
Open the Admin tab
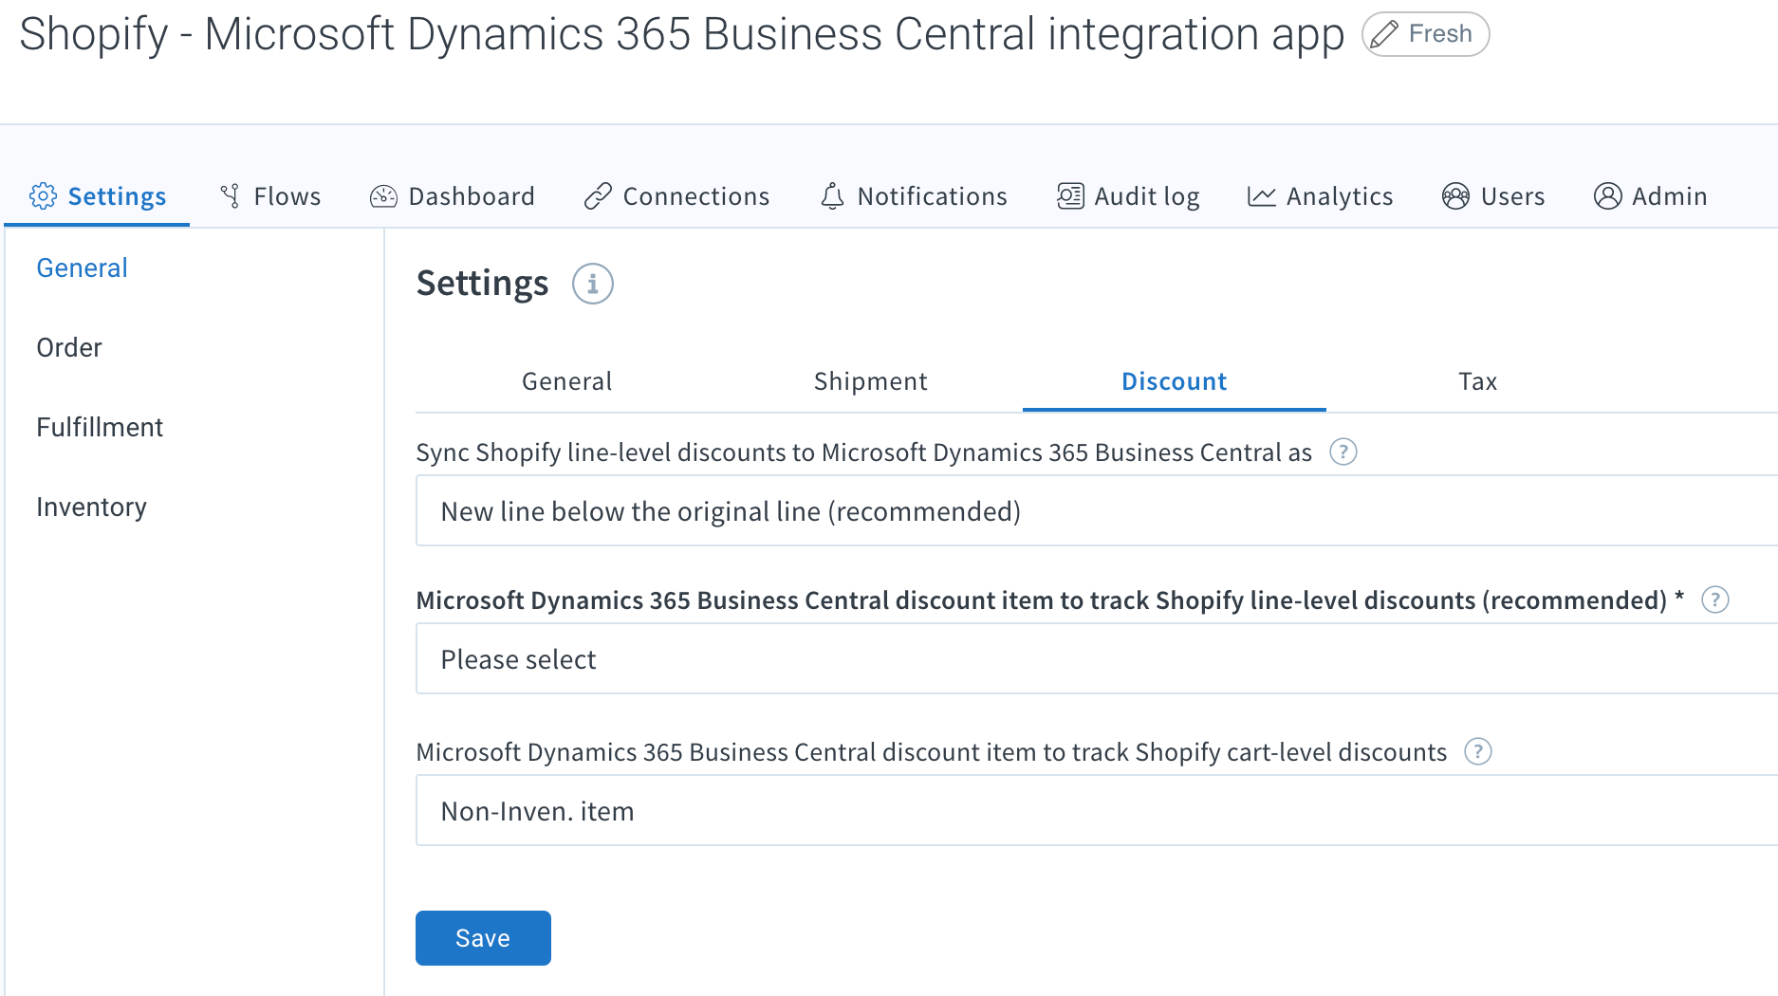pyautogui.click(x=1651, y=196)
